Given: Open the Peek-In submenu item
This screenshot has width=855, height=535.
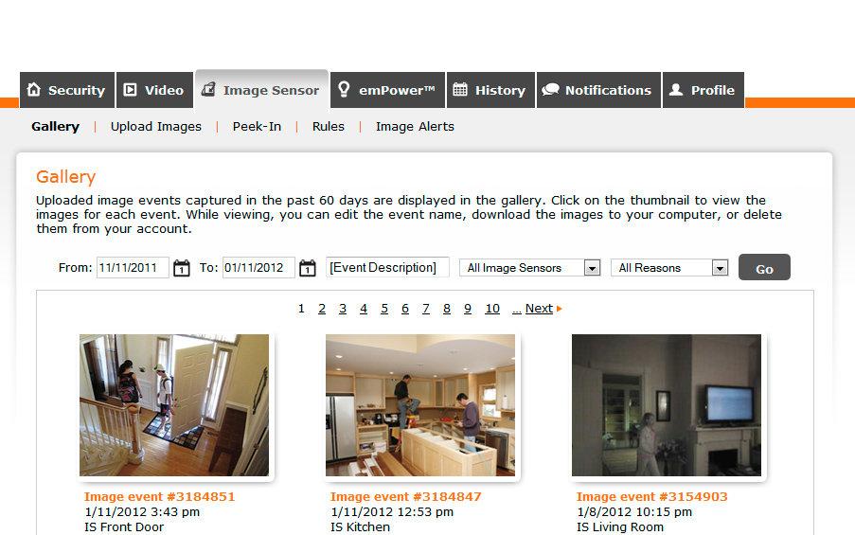Looking at the screenshot, I should coord(257,127).
